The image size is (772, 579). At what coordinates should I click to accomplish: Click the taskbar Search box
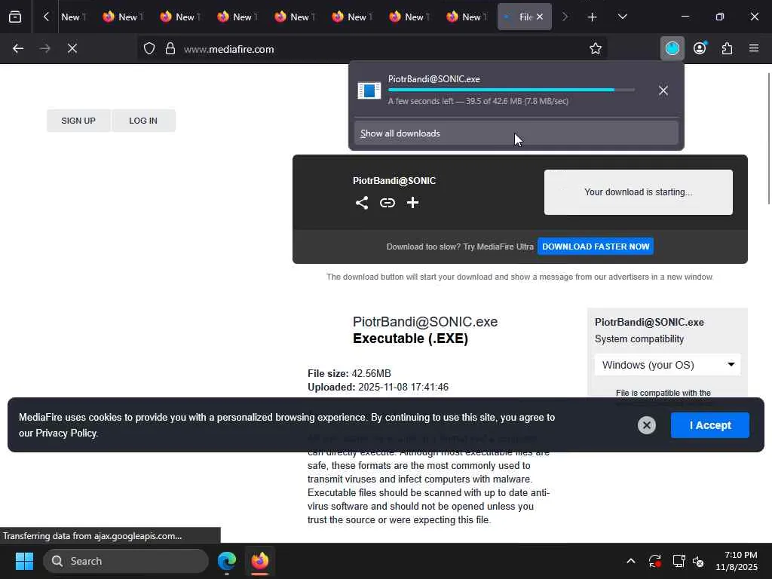pos(126,561)
